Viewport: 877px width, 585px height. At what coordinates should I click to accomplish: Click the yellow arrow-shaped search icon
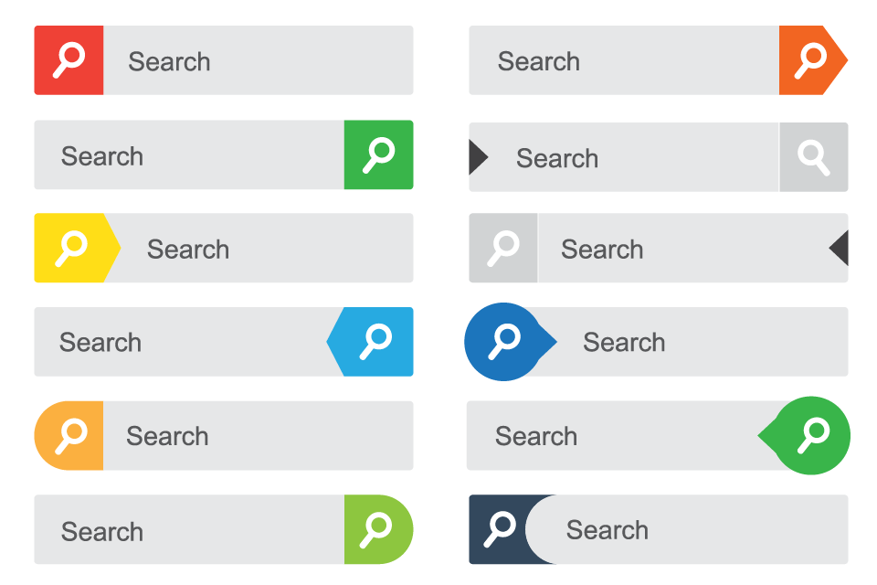click(73, 248)
